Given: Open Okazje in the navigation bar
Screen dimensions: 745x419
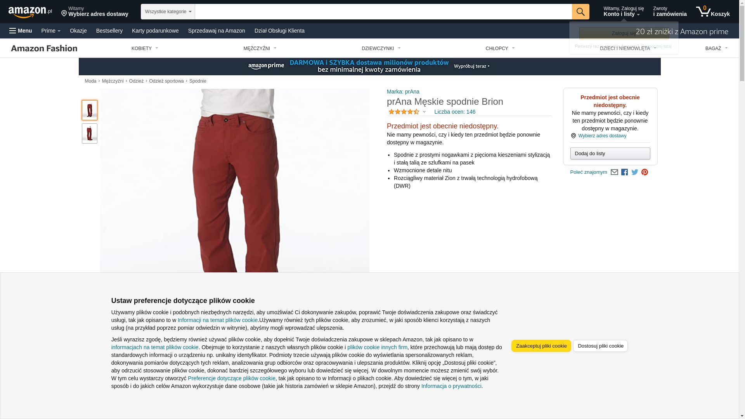Looking at the screenshot, I should (78, 31).
